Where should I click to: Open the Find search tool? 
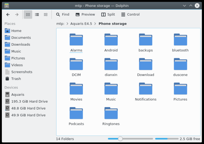pos(62,14)
